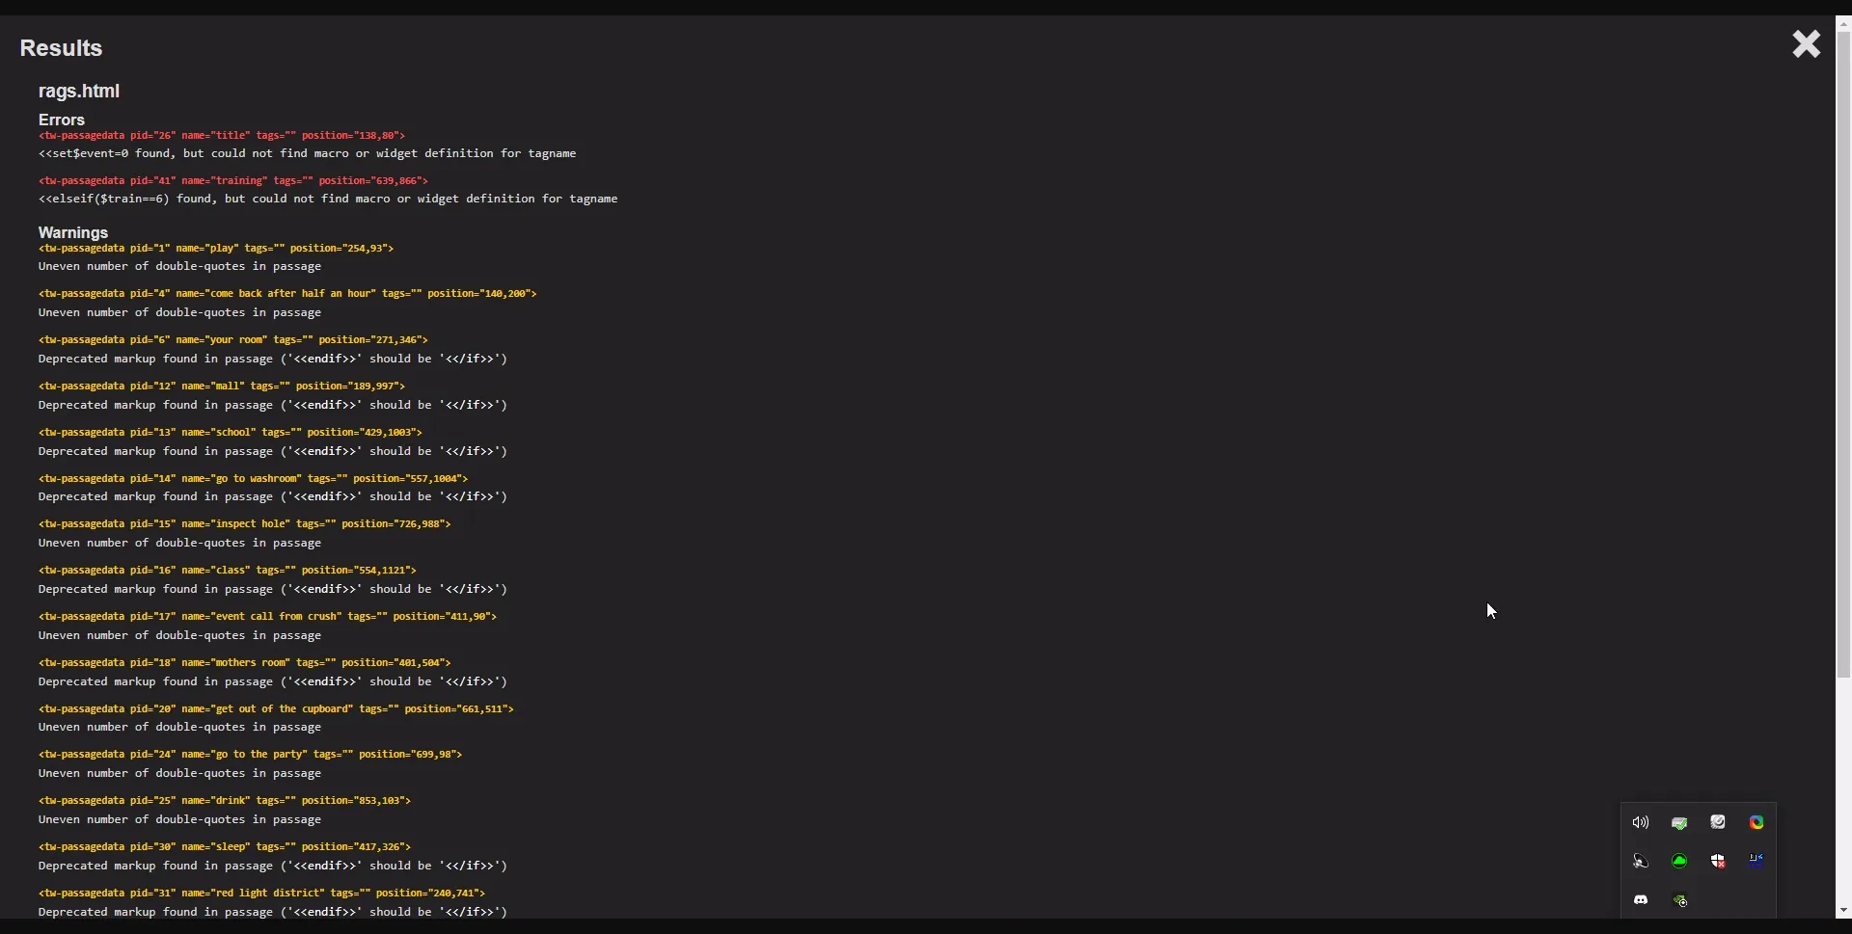Select the "your room" passage warning

(x=233, y=340)
